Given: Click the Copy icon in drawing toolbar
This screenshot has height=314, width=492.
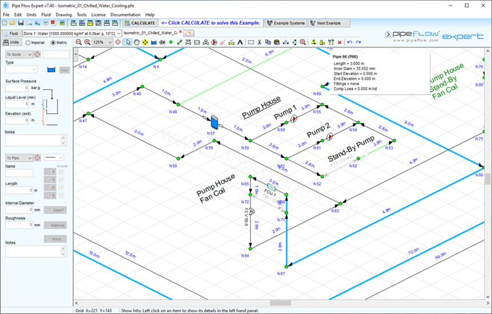Looking at the screenshot, I should pyautogui.click(x=268, y=42).
